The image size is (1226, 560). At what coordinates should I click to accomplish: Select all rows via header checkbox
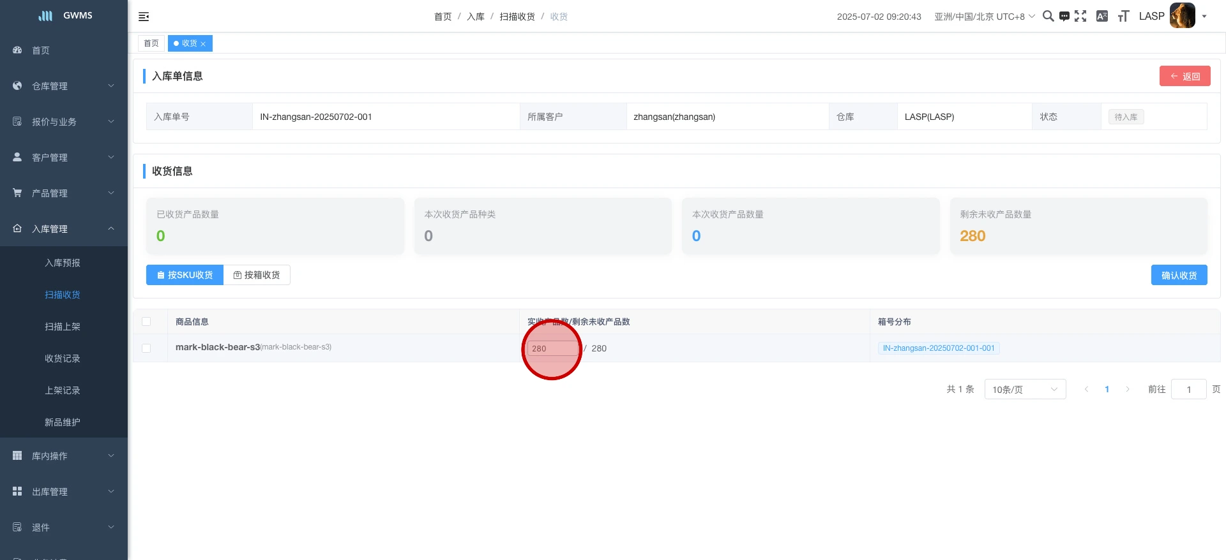coord(146,321)
